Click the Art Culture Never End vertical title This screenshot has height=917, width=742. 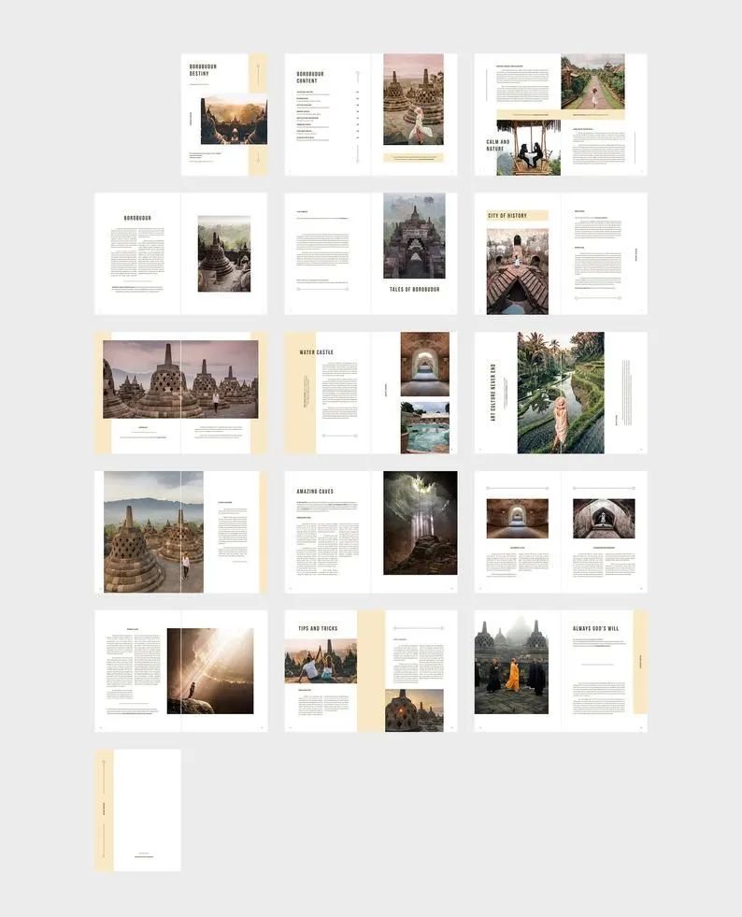point(492,392)
